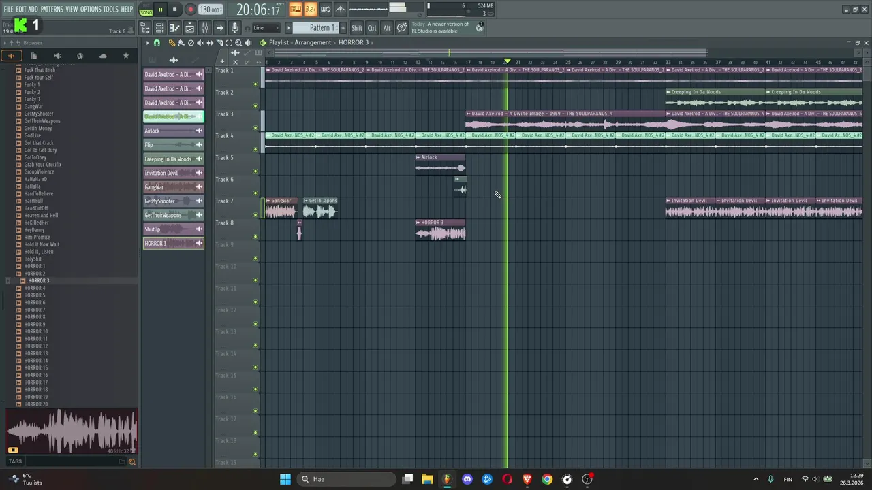Open the Line snap dropdown

266,28
